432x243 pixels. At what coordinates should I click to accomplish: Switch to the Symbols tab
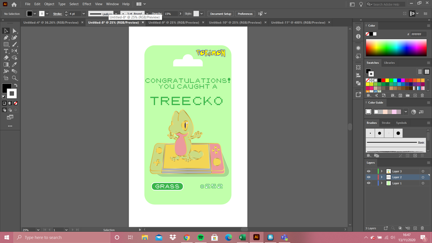(x=401, y=123)
